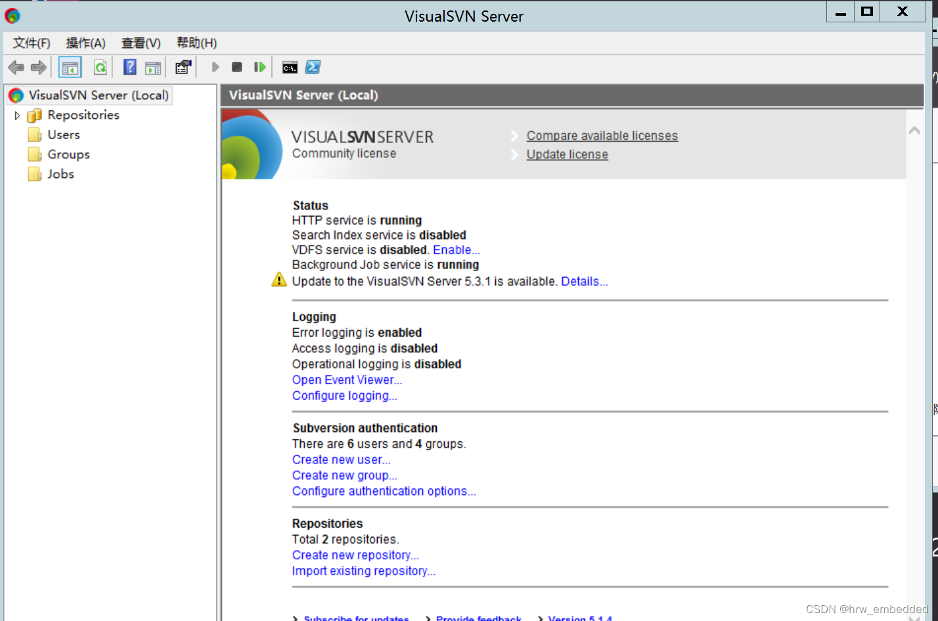Click 'There are 6 users and 4 groups' text
The image size is (938, 621).
pyautogui.click(x=379, y=444)
